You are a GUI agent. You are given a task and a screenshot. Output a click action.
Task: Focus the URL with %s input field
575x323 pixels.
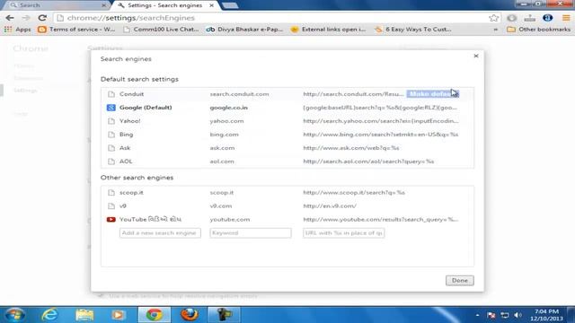coord(343,233)
